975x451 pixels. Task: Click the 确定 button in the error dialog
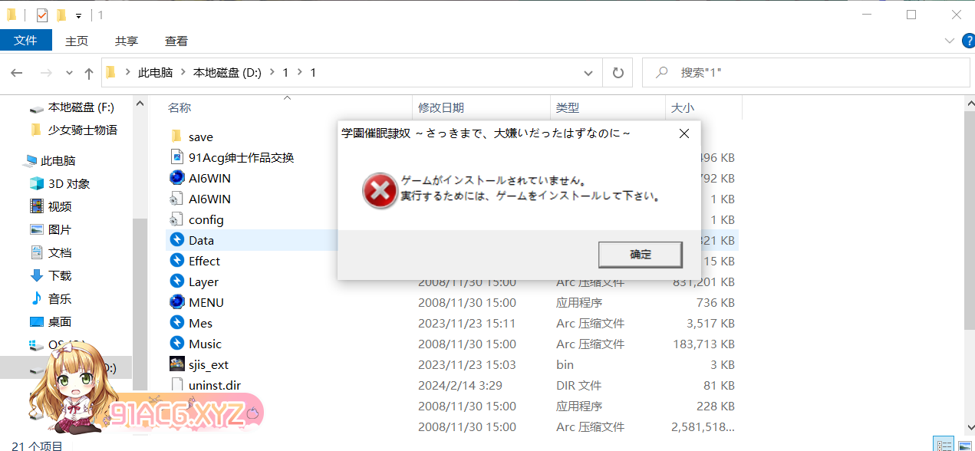640,255
